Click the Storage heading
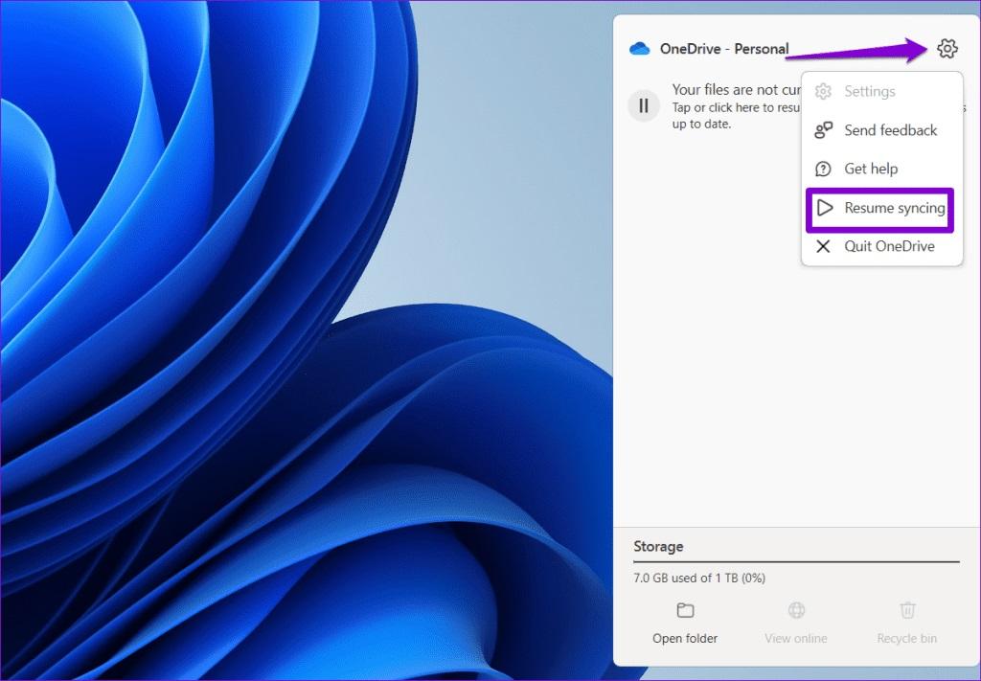981x681 pixels. pyautogui.click(x=658, y=547)
